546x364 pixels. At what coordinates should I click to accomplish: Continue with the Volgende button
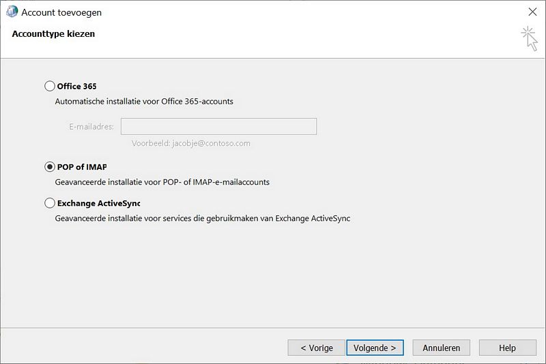tap(375, 348)
